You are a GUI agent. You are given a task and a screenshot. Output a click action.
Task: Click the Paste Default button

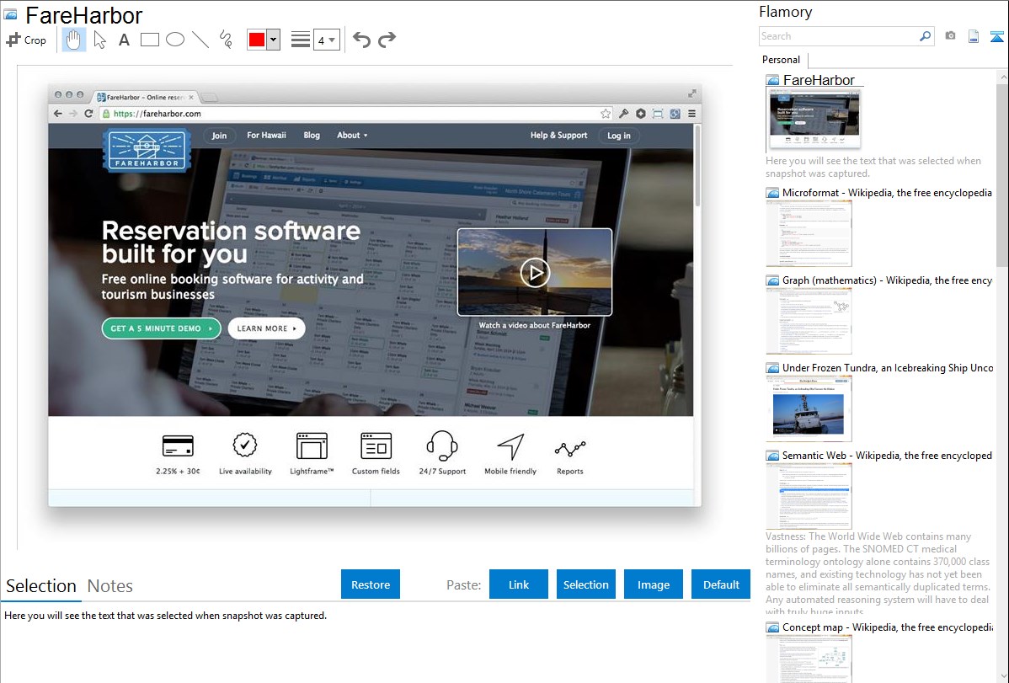tap(721, 584)
